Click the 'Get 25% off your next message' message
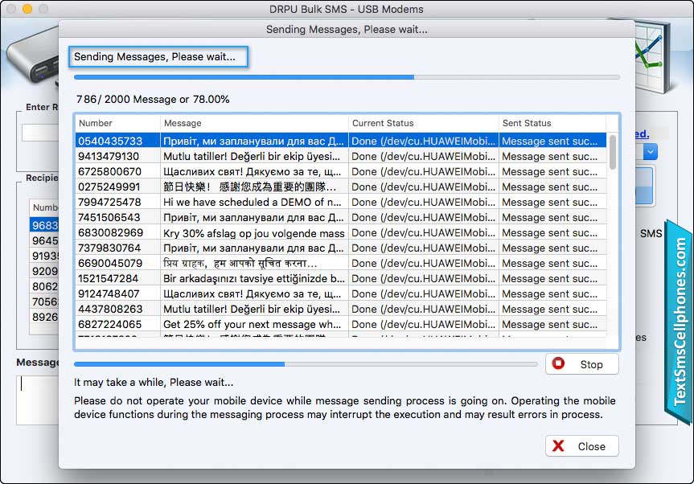 [x=253, y=324]
